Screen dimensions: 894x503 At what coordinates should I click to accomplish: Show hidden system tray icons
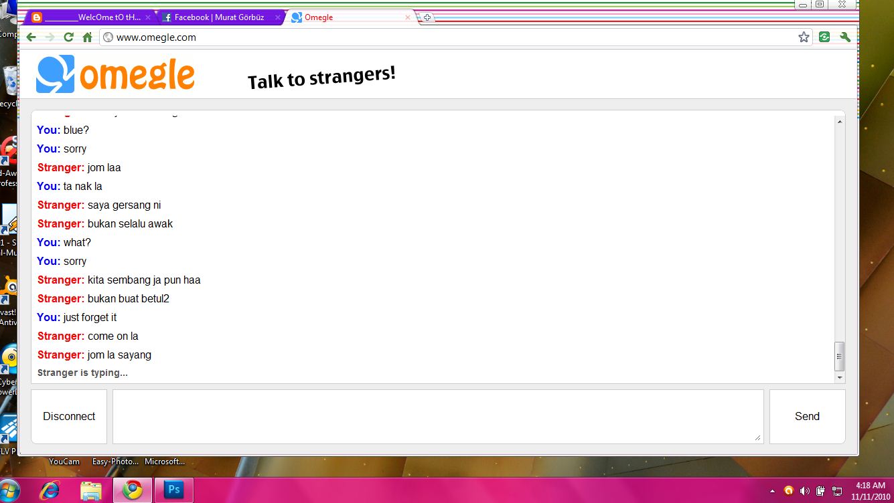[772, 491]
